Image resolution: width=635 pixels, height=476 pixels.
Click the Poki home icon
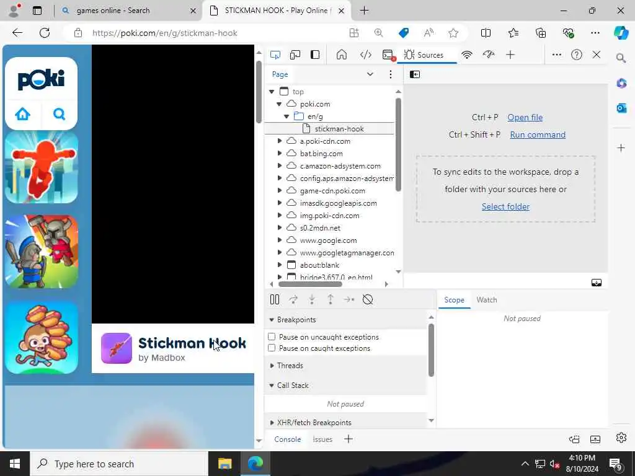[23, 114]
